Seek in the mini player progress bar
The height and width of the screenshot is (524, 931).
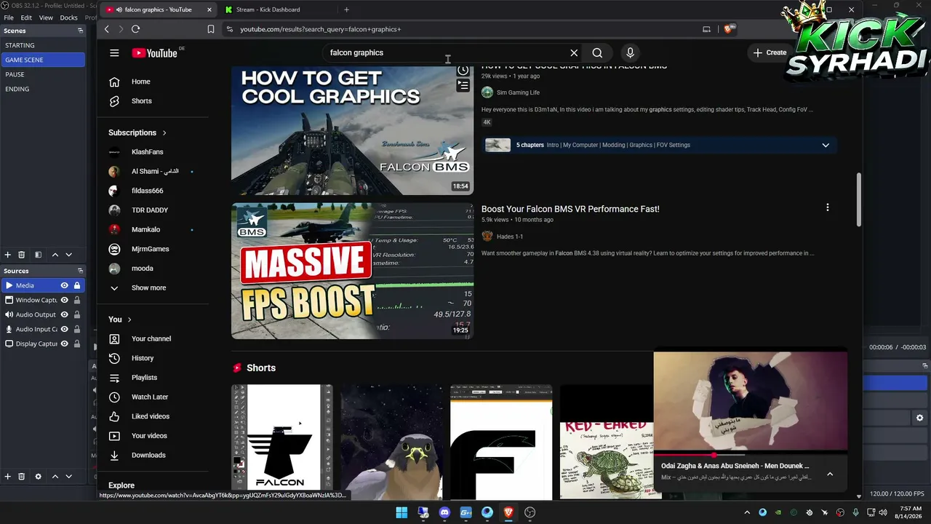(751, 456)
